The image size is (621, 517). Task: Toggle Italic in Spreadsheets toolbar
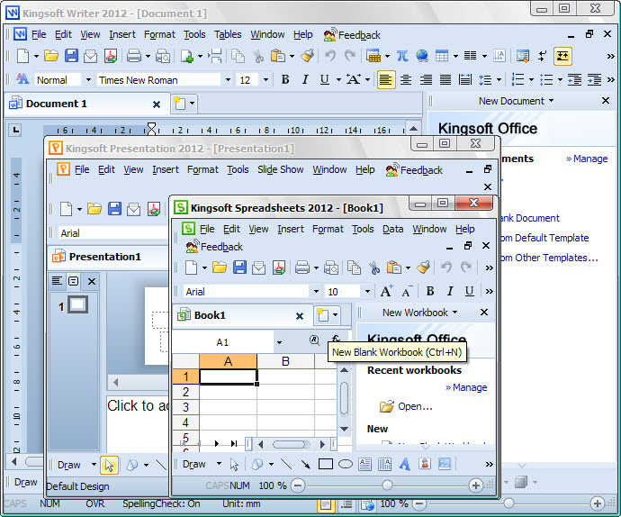click(x=450, y=292)
